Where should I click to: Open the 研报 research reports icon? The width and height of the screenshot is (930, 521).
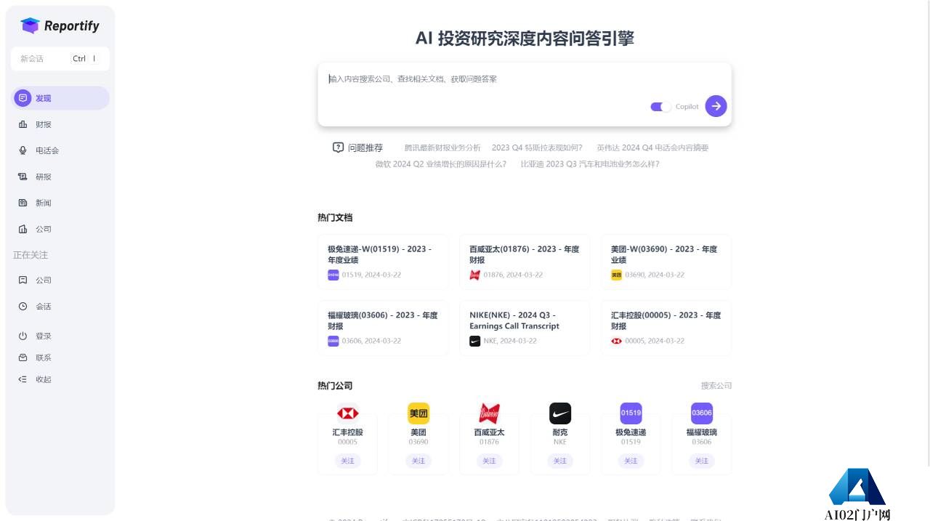pos(23,177)
